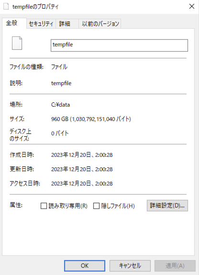
Task: Toggle the 隠しファイル(H) hidden file checkbox
Action: click(96, 206)
